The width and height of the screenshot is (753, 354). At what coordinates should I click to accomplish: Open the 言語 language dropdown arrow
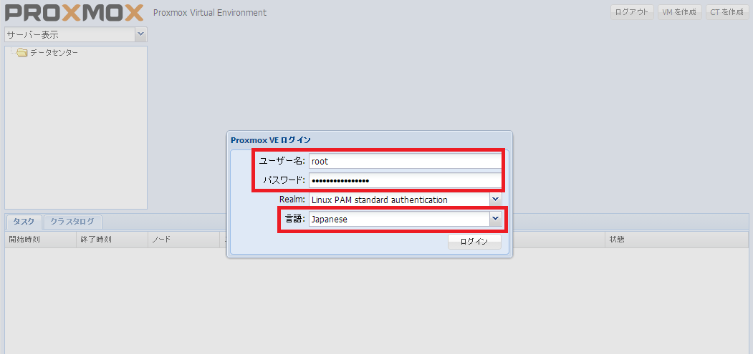[495, 220]
